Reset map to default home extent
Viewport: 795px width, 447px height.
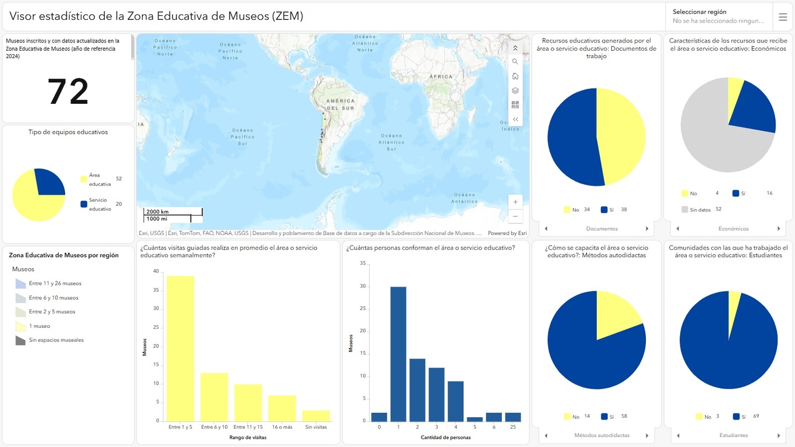pos(515,76)
